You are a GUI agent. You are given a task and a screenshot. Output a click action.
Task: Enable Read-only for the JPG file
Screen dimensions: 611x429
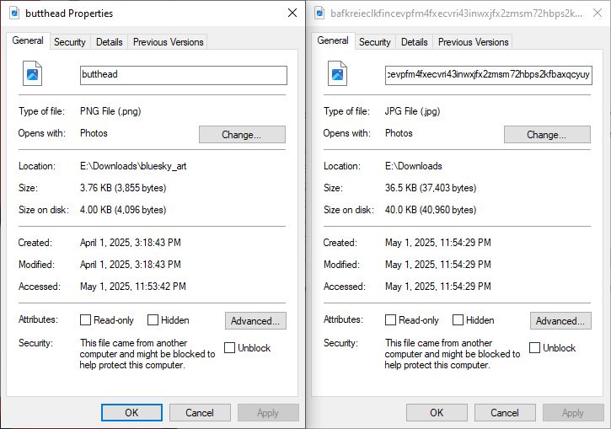pos(391,320)
